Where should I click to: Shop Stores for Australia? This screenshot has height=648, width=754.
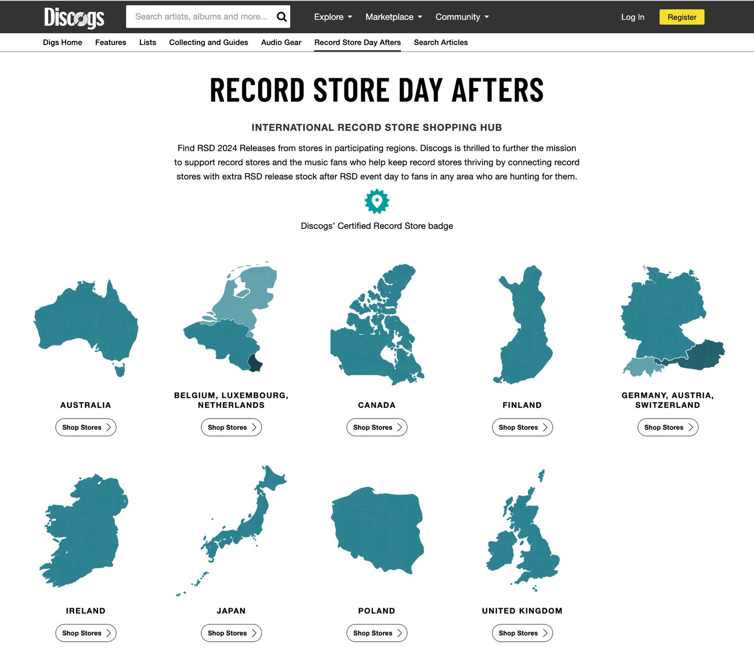pos(86,427)
